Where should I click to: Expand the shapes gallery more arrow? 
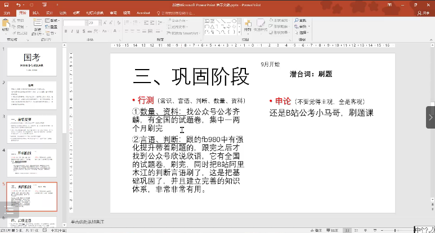pyautogui.click(x=239, y=33)
